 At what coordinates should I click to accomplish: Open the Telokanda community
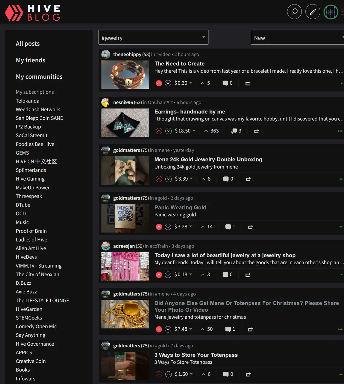click(28, 101)
